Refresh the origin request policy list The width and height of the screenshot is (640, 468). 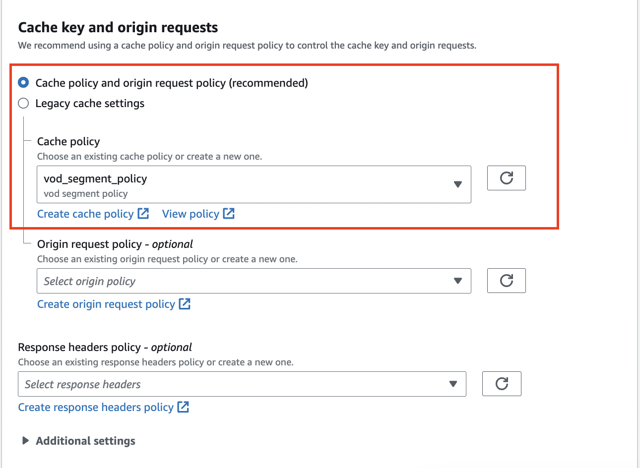pyautogui.click(x=506, y=281)
